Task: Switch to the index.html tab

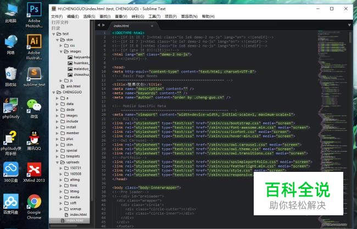Action: click(133, 26)
